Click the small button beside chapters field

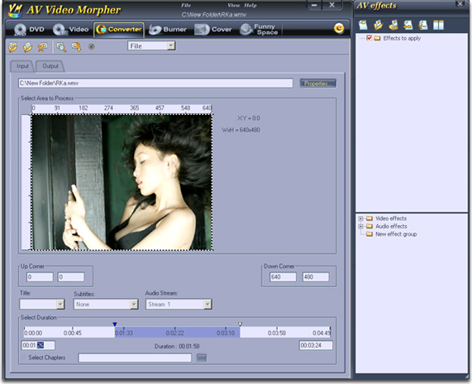pyautogui.click(x=202, y=358)
